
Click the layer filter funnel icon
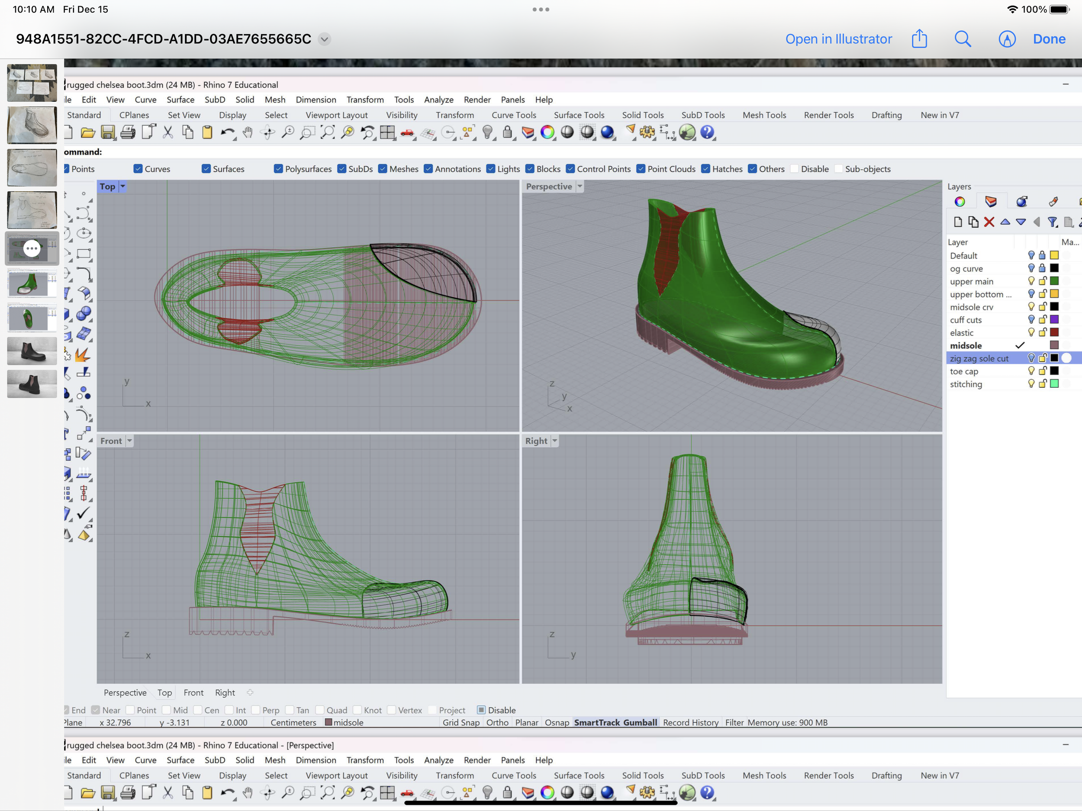point(1052,222)
